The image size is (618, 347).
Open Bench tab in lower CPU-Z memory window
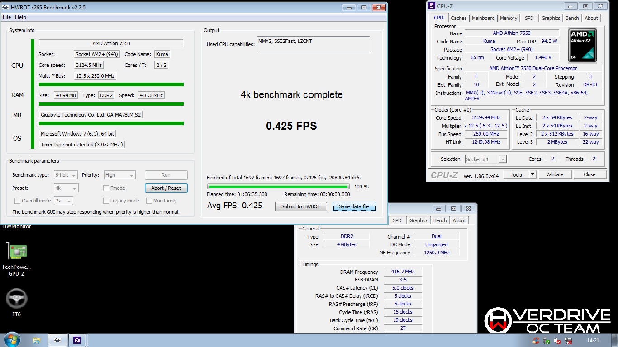point(440,220)
